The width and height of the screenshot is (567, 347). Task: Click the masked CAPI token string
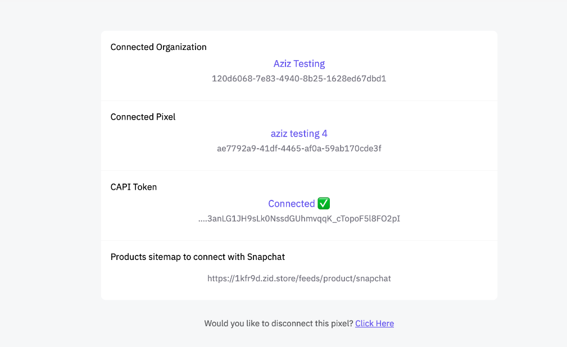click(x=299, y=218)
